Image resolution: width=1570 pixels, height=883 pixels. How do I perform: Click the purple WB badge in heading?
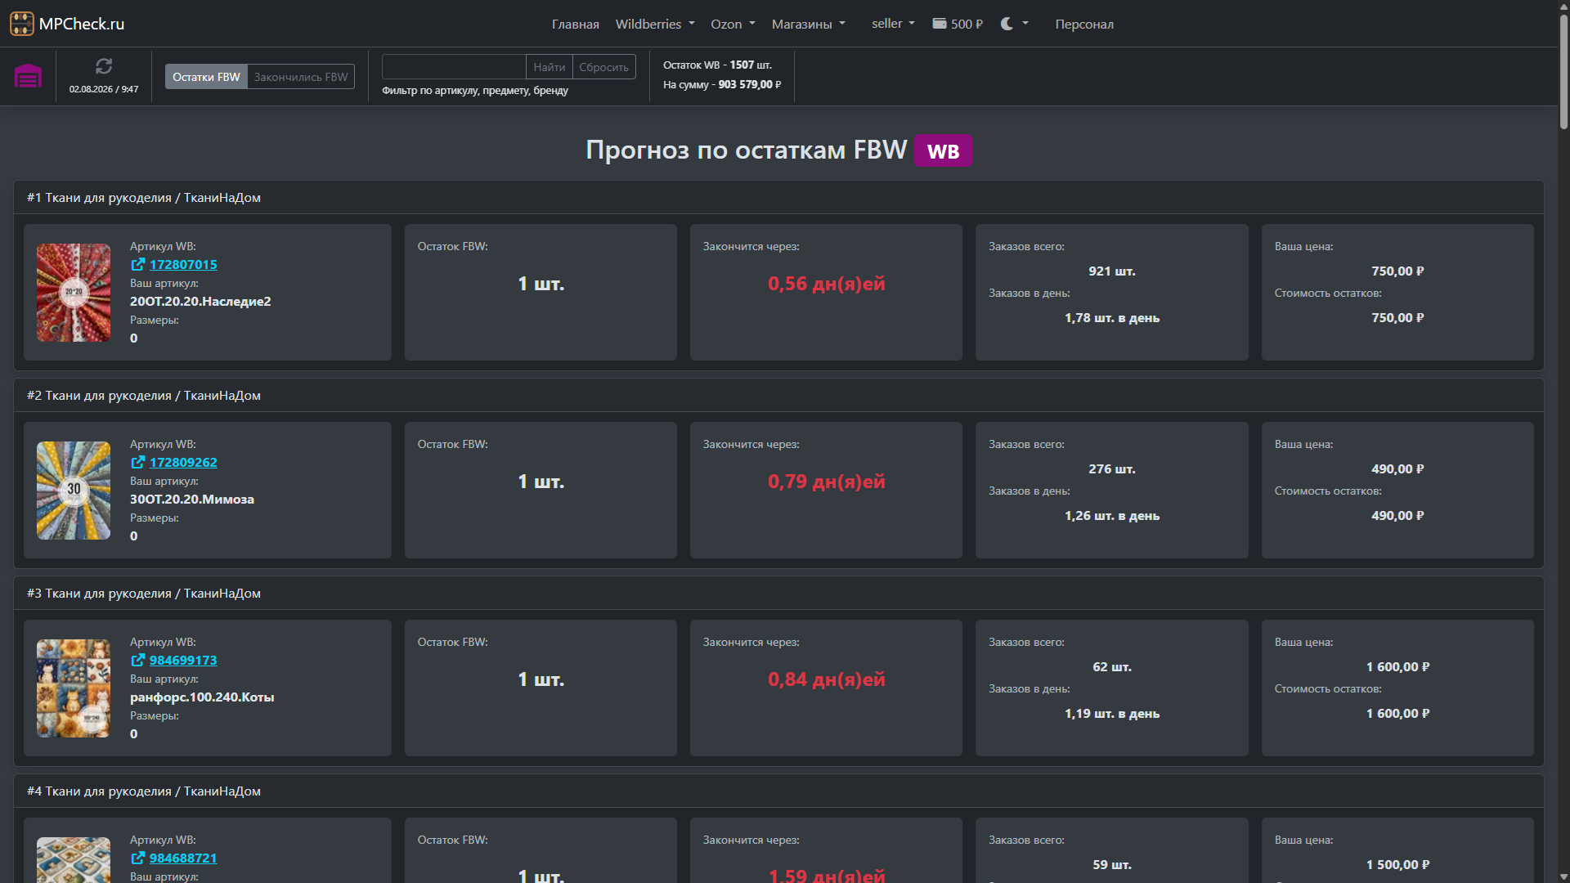(x=943, y=150)
